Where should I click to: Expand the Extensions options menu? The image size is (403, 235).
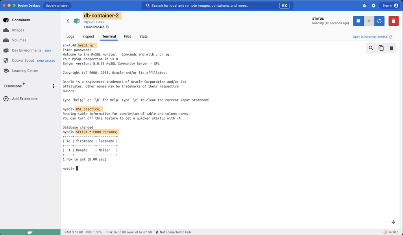coord(53,86)
